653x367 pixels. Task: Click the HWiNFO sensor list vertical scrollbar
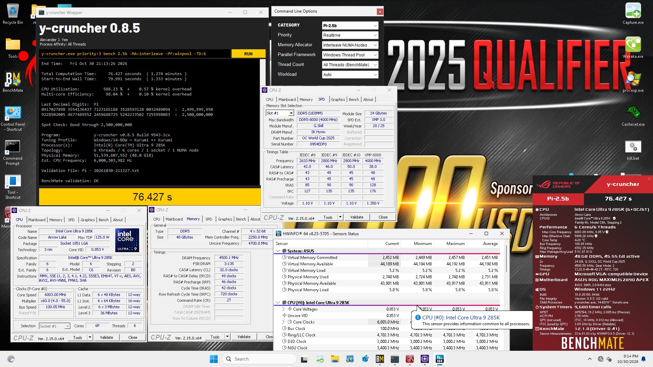pos(506,296)
